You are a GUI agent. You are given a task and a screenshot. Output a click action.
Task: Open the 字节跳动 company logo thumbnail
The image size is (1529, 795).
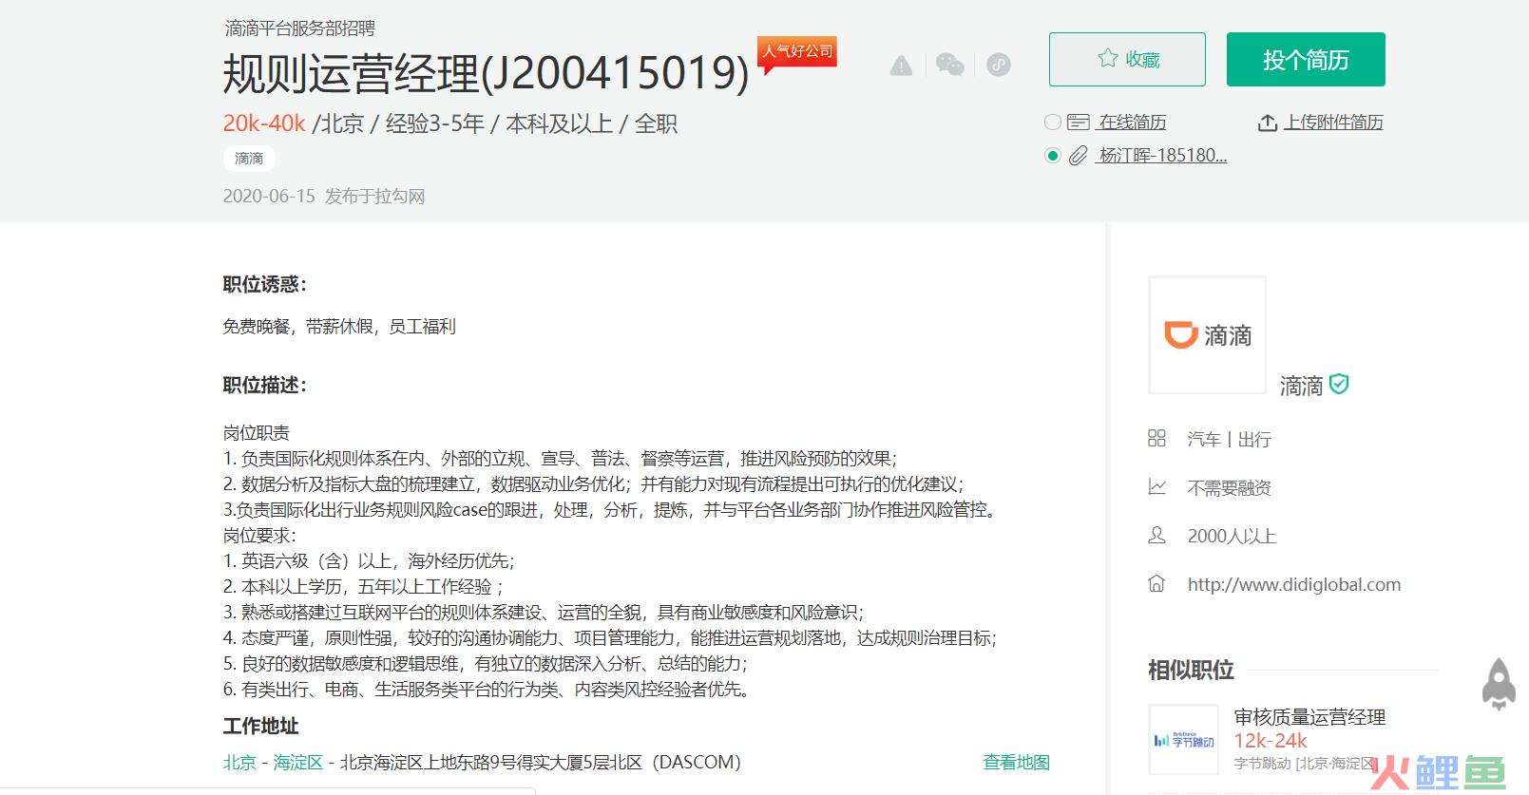[x=1183, y=739]
